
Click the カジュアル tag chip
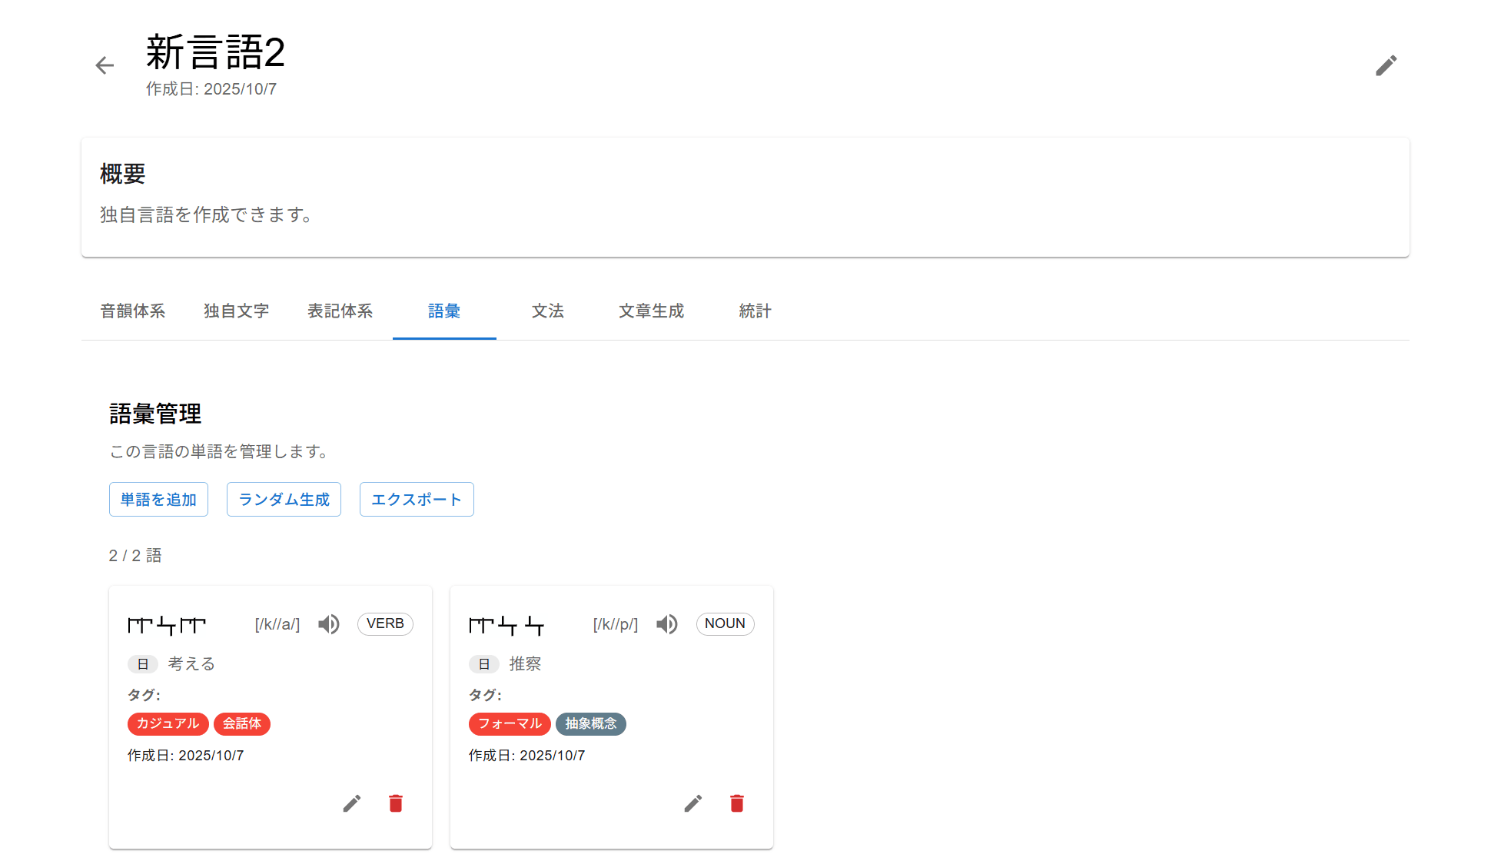click(168, 723)
